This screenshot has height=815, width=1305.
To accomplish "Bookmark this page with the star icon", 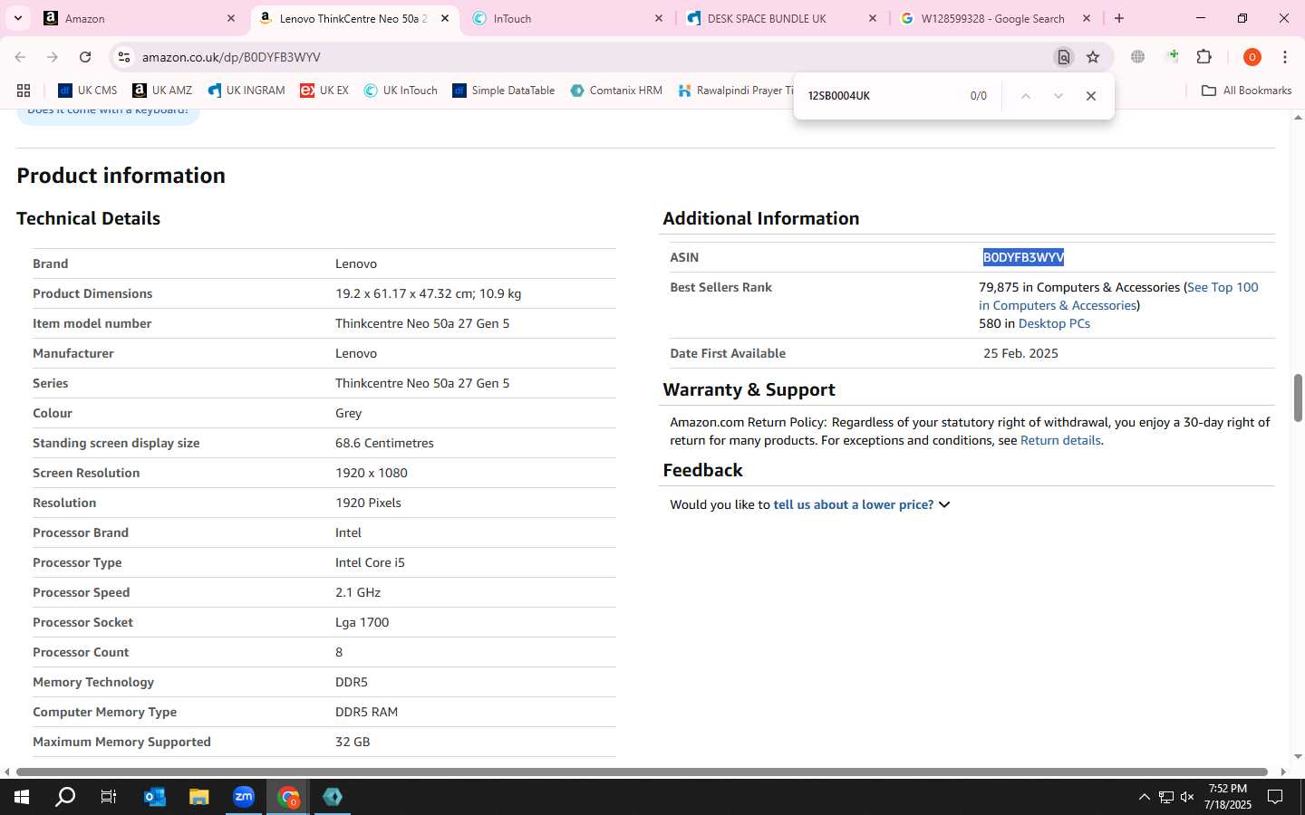I will [x=1093, y=57].
